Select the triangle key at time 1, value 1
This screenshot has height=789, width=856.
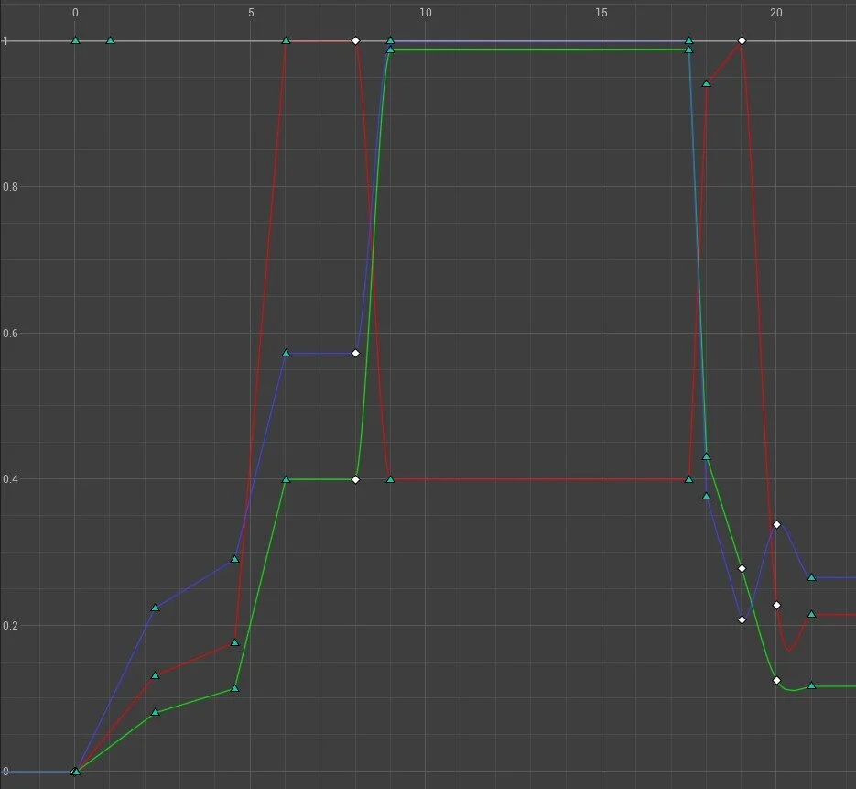pyautogui.click(x=110, y=40)
